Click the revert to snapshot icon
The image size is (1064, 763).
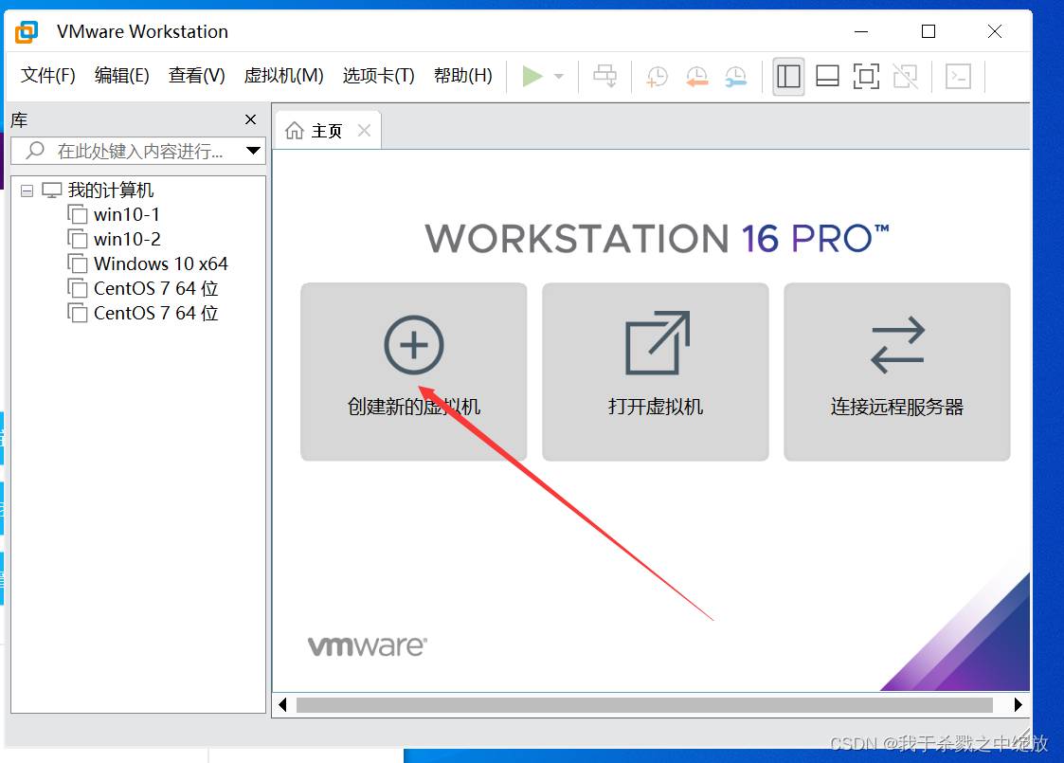click(x=696, y=76)
